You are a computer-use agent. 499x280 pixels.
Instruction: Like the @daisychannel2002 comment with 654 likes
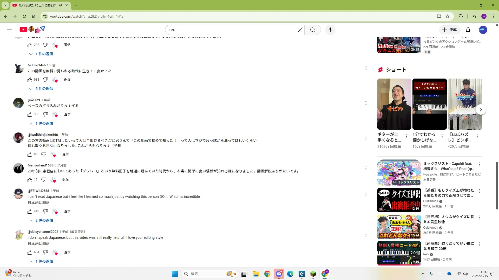tap(30, 252)
